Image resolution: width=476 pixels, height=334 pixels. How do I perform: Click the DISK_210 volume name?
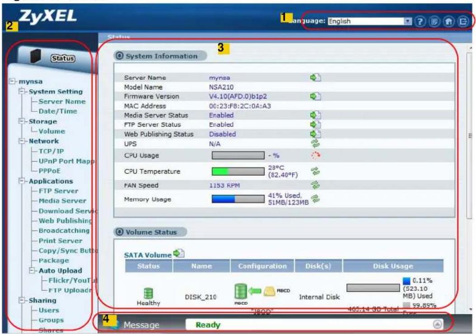(x=201, y=297)
